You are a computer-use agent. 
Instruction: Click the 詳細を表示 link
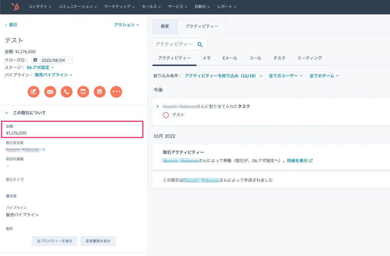click(x=297, y=161)
